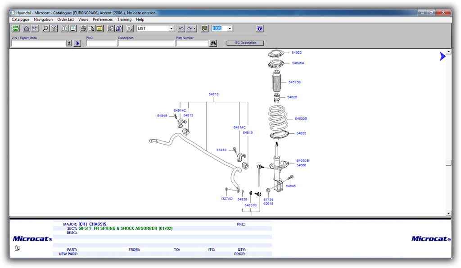Click the monitor screen view icon
This screenshot has width=461, height=268.
pyautogui.click(x=72, y=28)
